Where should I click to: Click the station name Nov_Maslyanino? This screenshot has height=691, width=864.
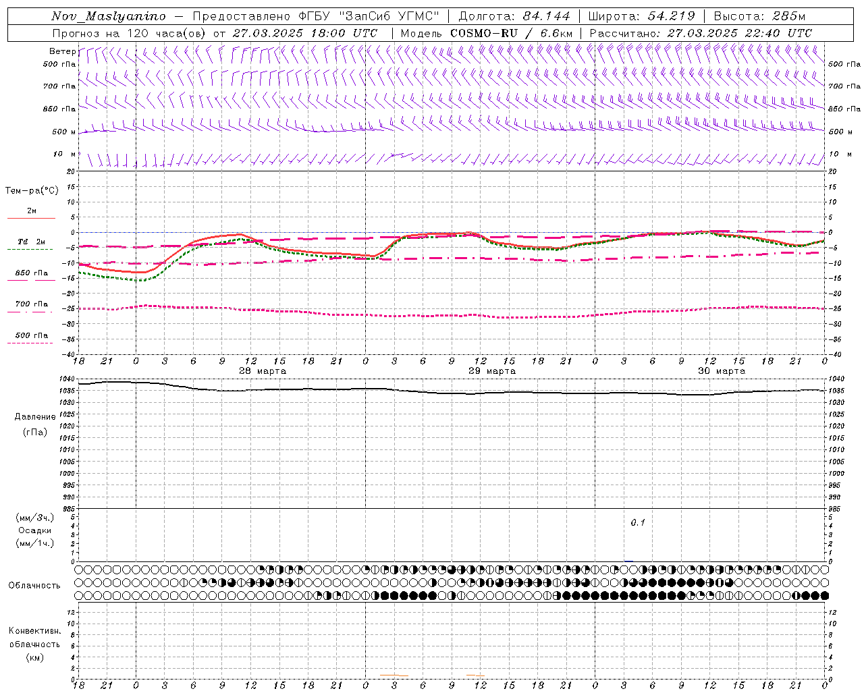(109, 16)
